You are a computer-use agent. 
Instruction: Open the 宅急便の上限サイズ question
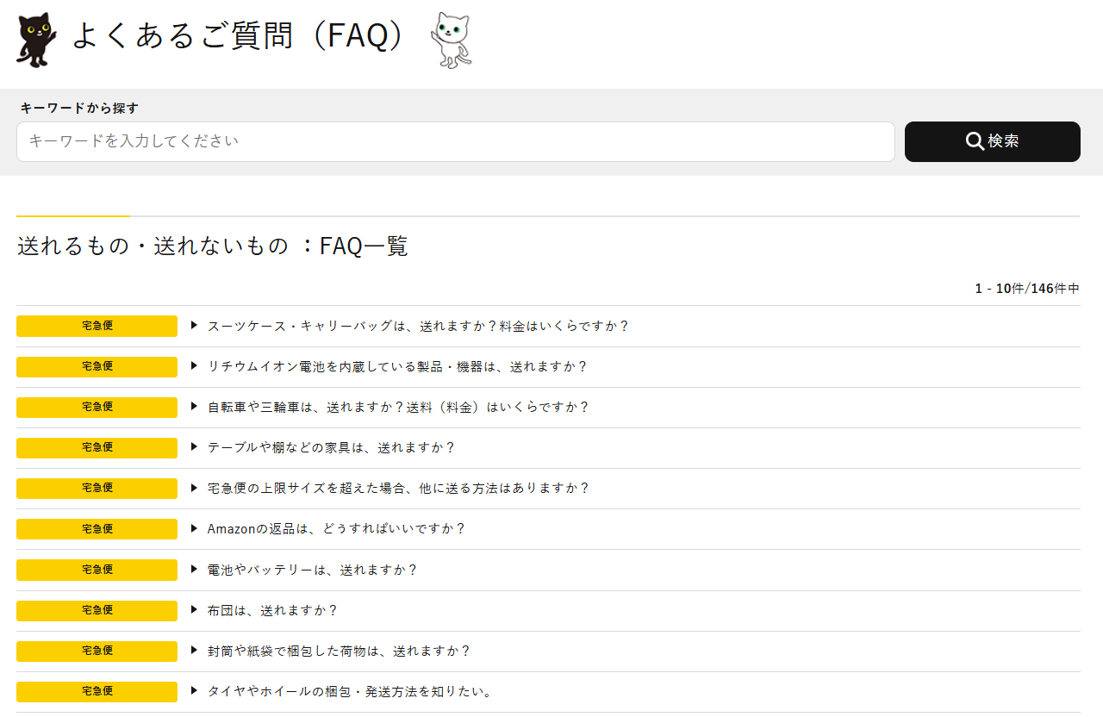[398, 488]
